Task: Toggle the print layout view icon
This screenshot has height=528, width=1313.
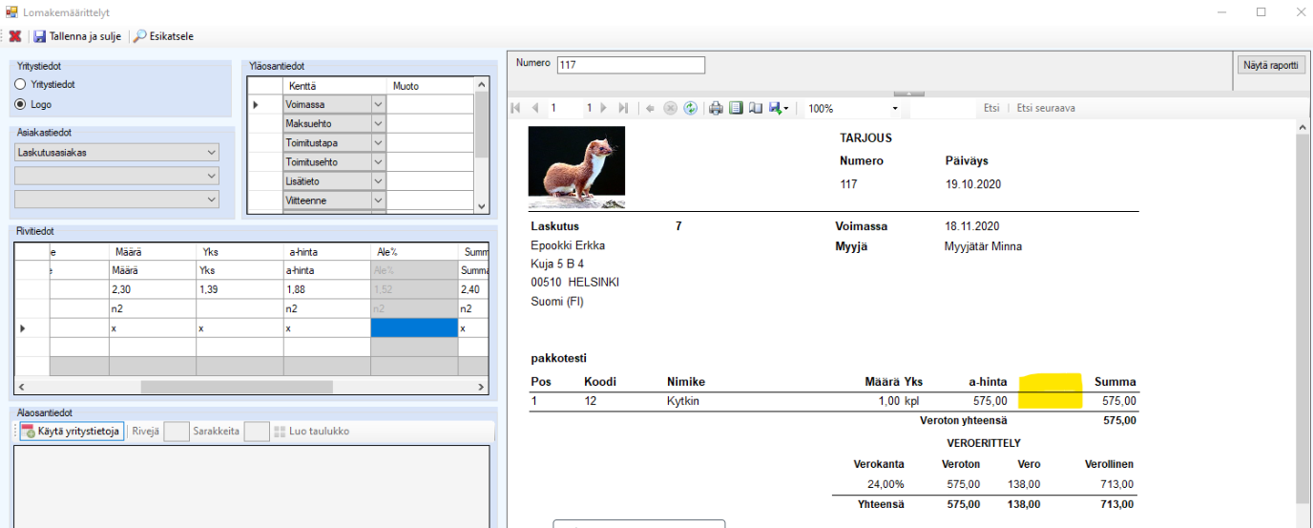Action: click(736, 108)
